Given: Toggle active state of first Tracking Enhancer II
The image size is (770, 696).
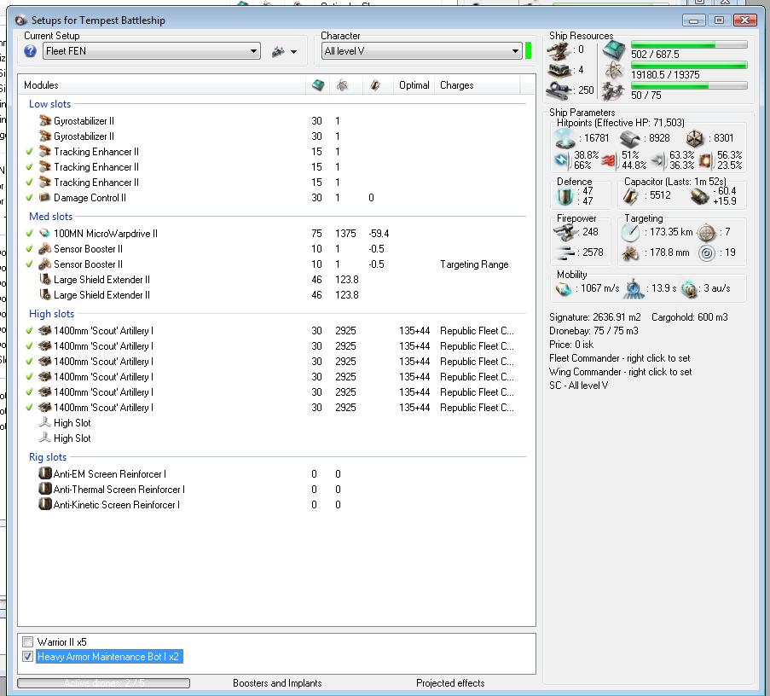Looking at the screenshot, I should tap(30, 151).
